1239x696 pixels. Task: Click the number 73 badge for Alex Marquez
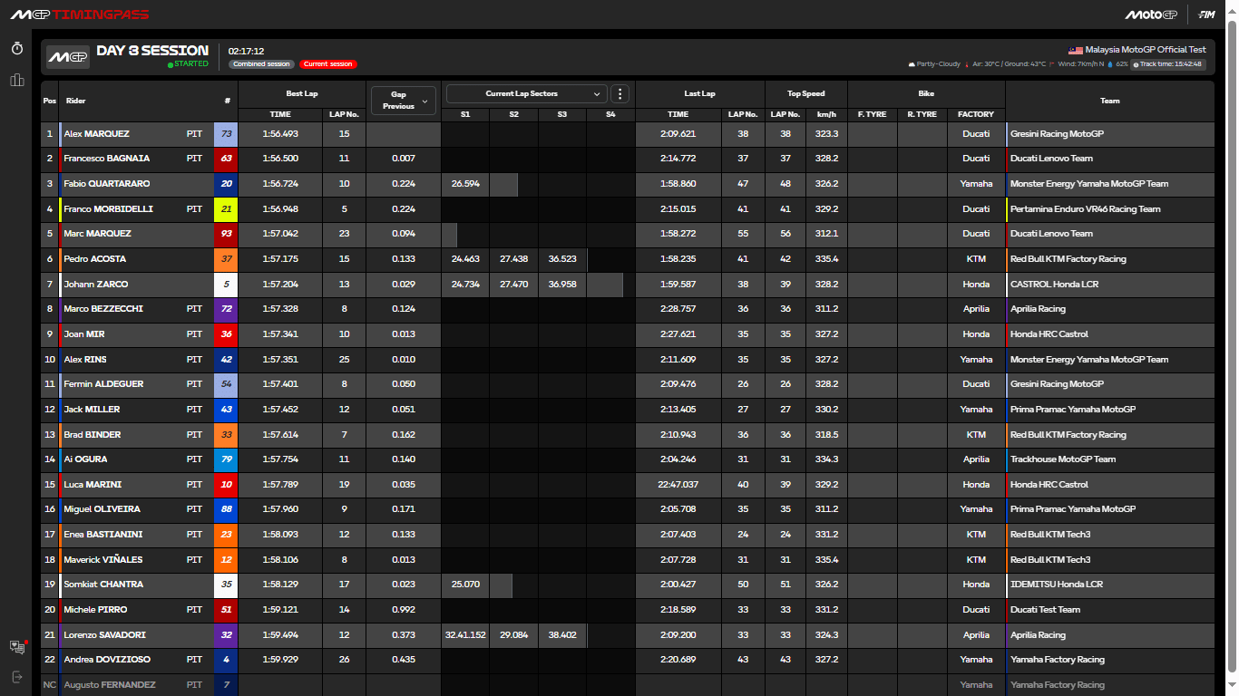coord(226,134)
